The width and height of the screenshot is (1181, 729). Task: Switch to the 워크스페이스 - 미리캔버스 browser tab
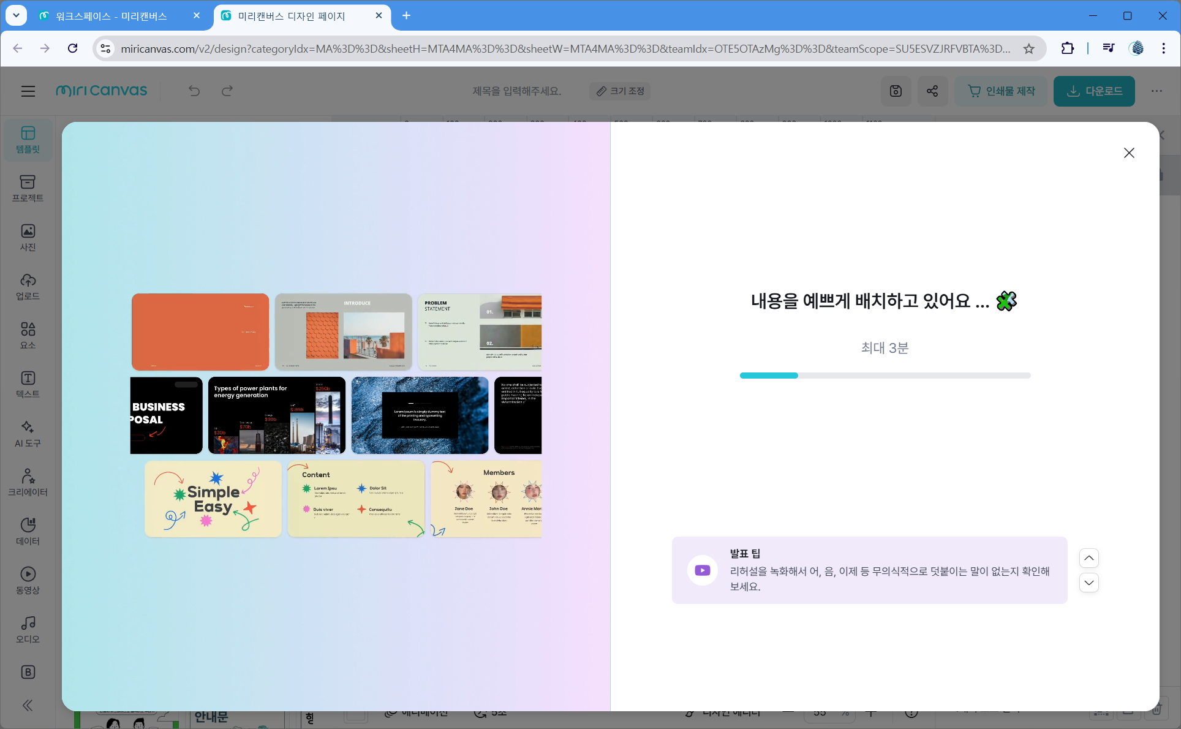[111, 16]
